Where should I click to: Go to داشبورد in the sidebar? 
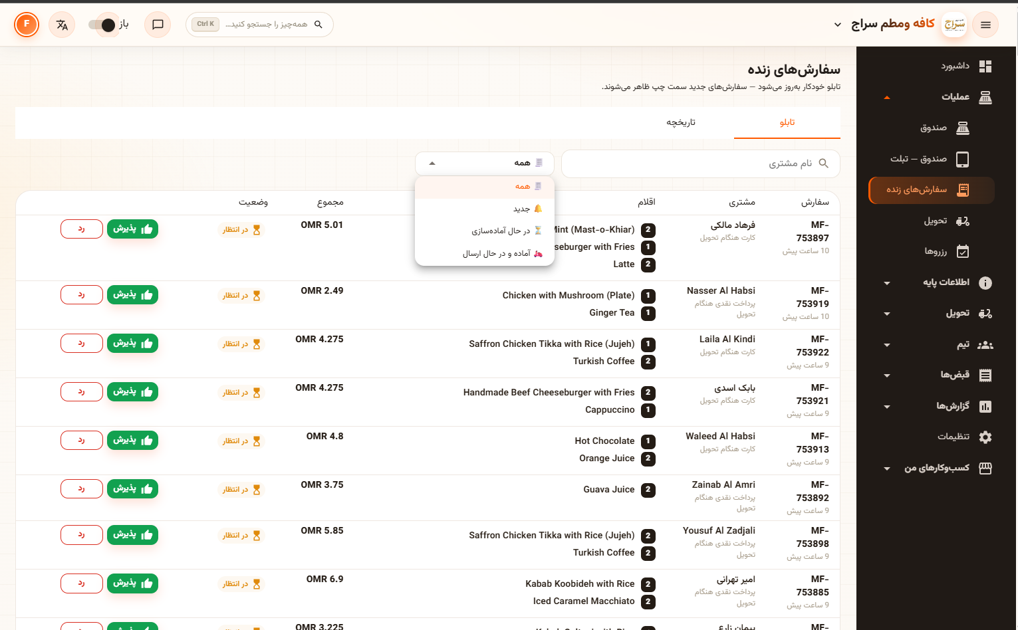931,66
